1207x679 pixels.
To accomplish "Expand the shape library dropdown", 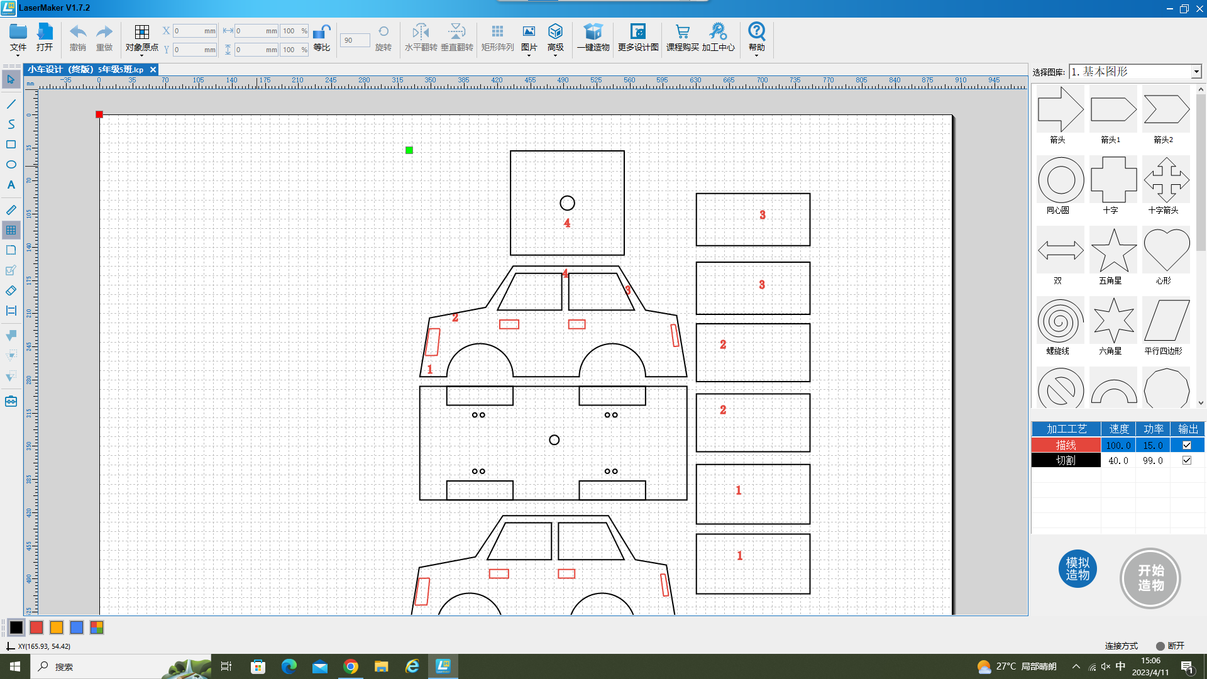I will click(1196, 72).
